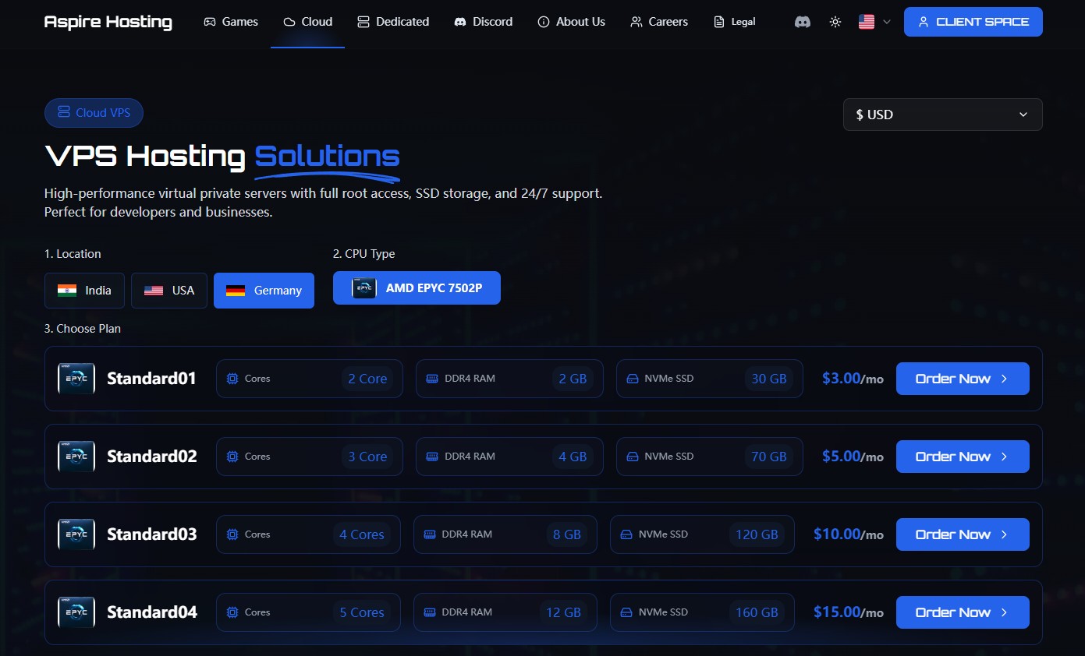The width and height of the screenshot is (1085, 656).
Task: Open the Games menu item
Action: click(x=231, y=22)
